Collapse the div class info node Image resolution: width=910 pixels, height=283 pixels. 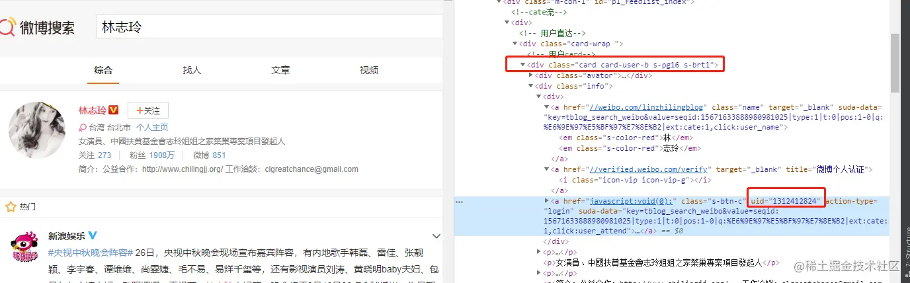[532, 86]
